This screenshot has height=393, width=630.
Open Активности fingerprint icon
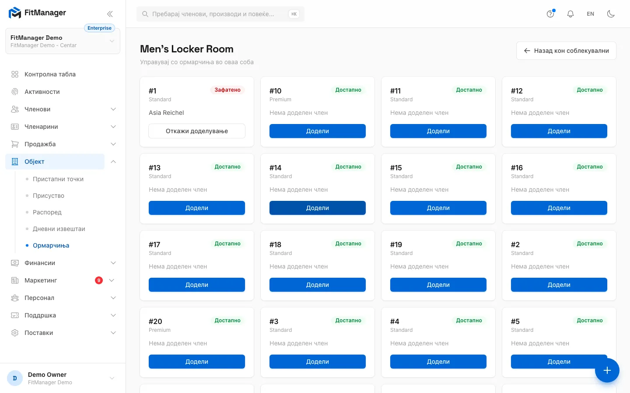tap(15, 92)
